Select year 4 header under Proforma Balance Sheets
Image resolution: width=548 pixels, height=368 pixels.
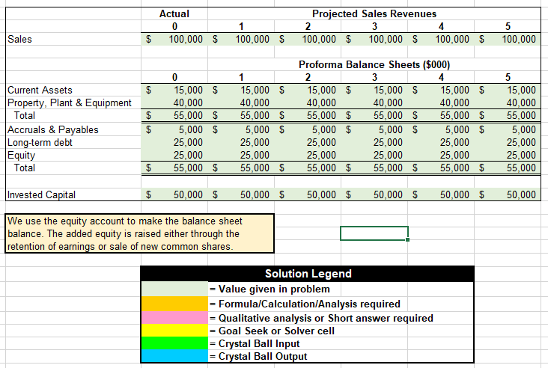[441, 77]
